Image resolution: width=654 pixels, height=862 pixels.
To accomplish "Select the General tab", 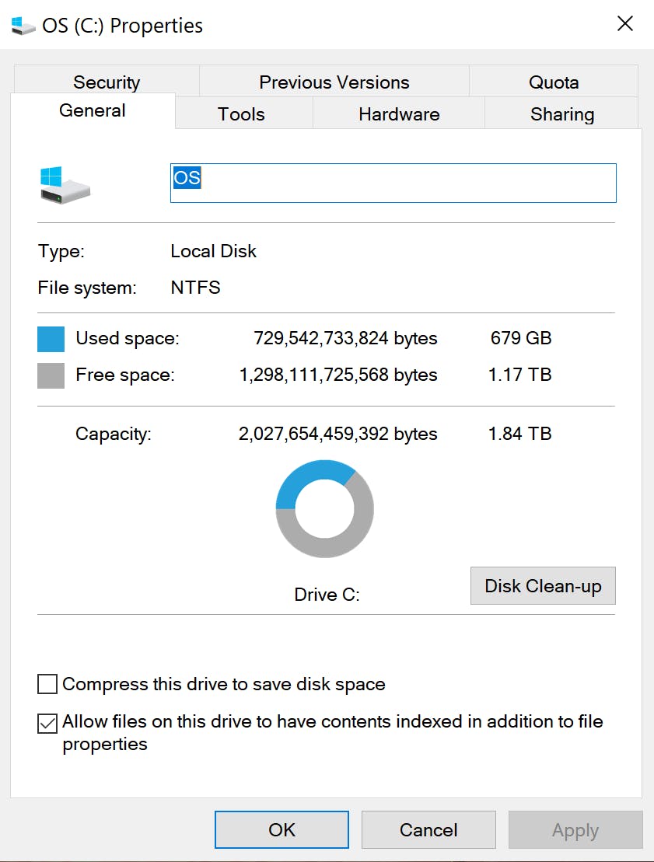I will 93,110.
